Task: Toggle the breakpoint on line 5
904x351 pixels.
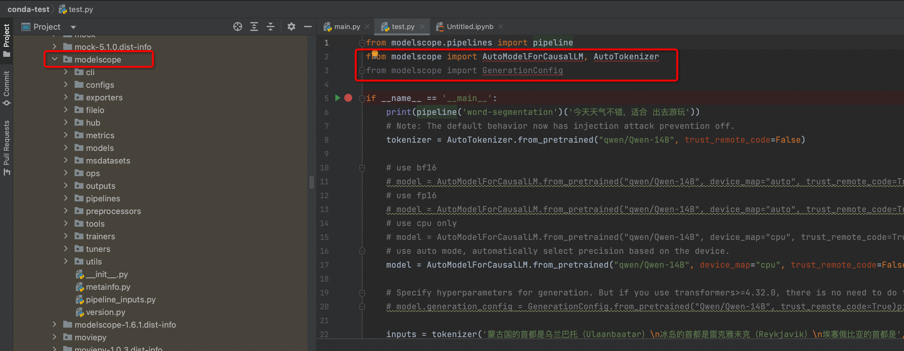Action: tap(348, 98)
